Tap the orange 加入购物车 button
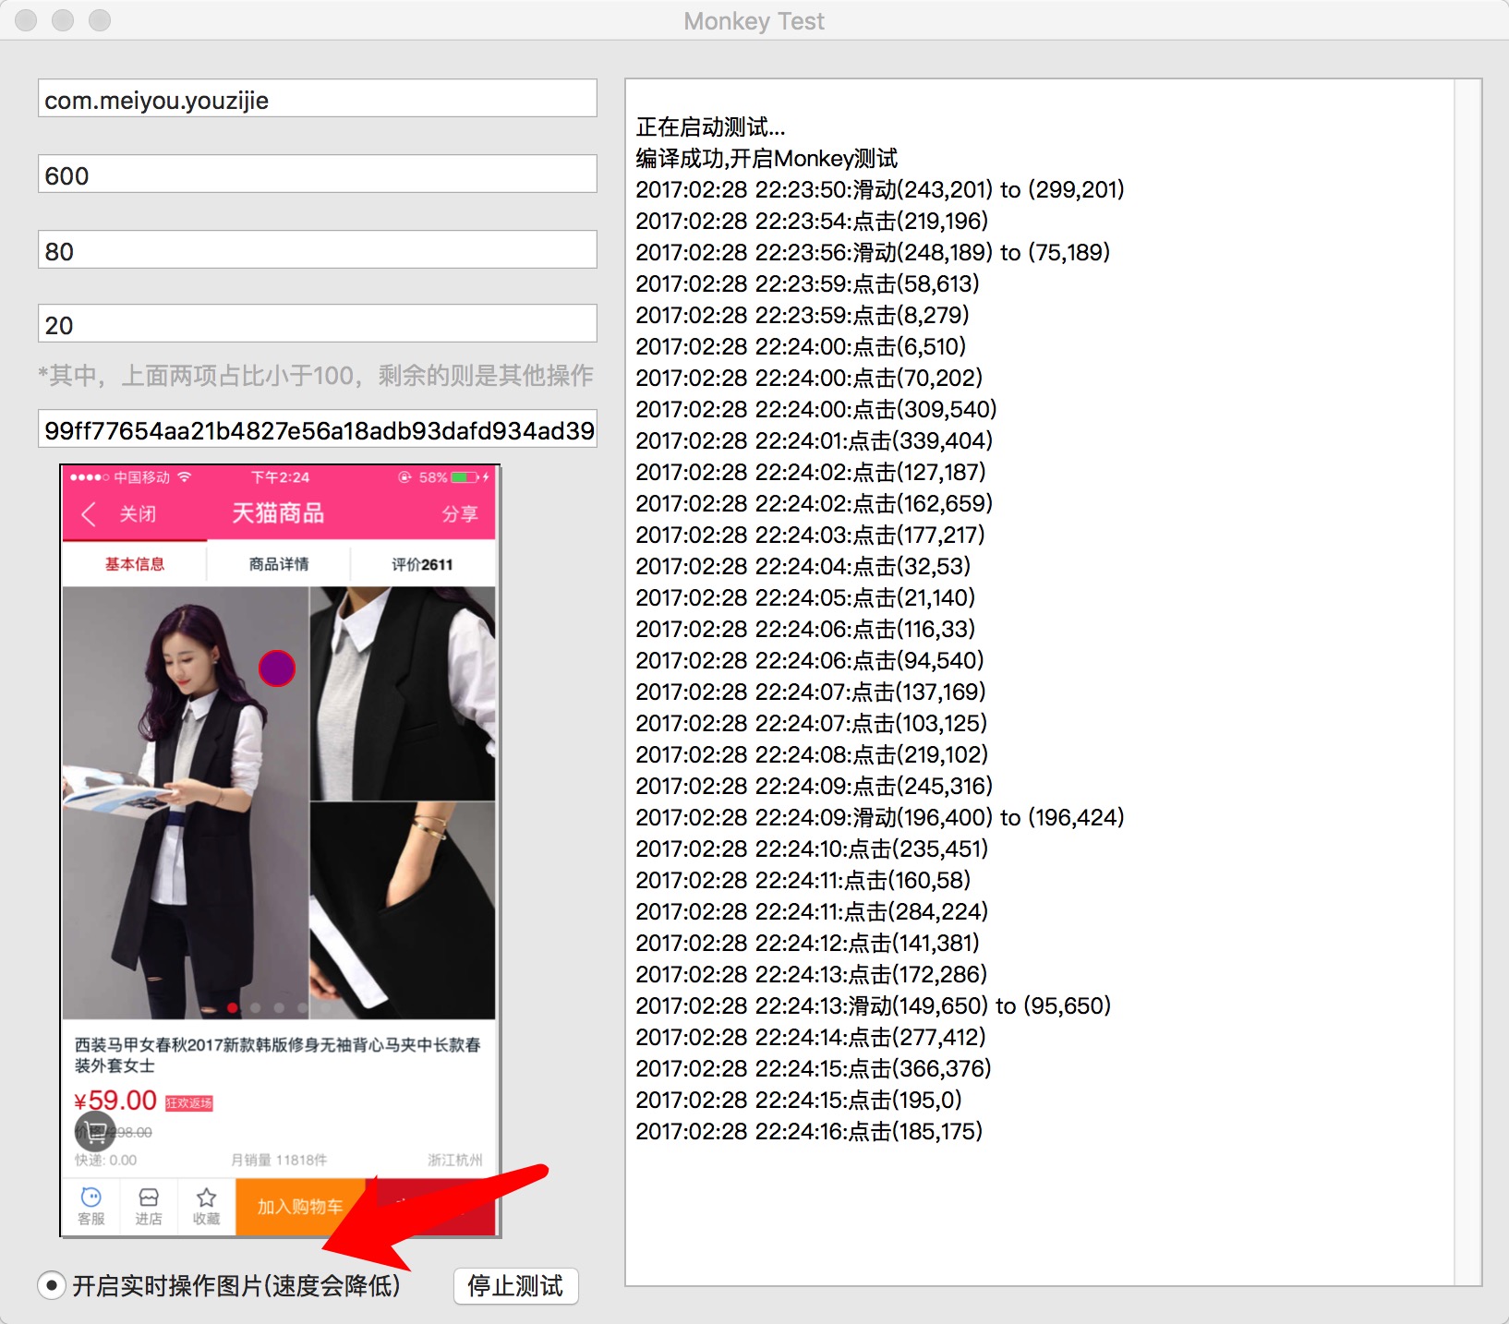Screen dimensions: 1509x1324 click(301, 1206)
